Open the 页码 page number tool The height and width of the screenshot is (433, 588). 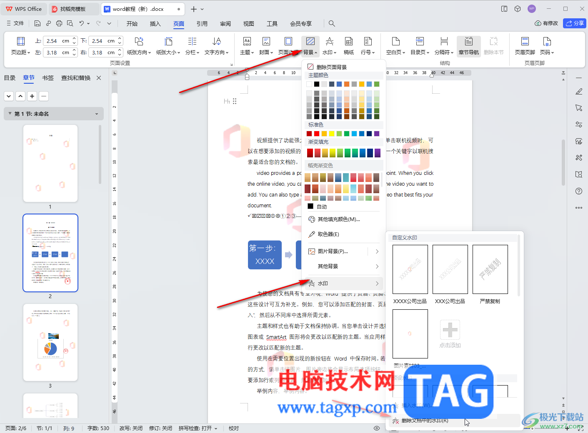[547, 46]
